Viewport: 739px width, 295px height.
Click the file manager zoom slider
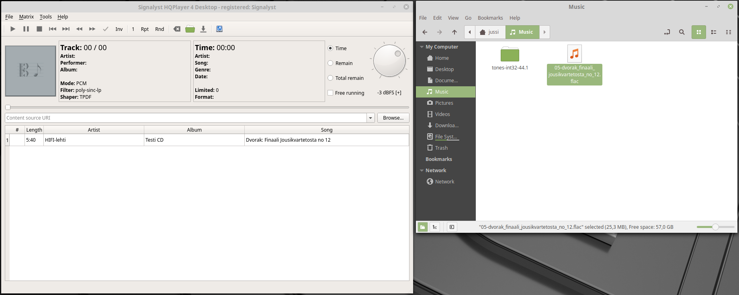tap(715, 227)
